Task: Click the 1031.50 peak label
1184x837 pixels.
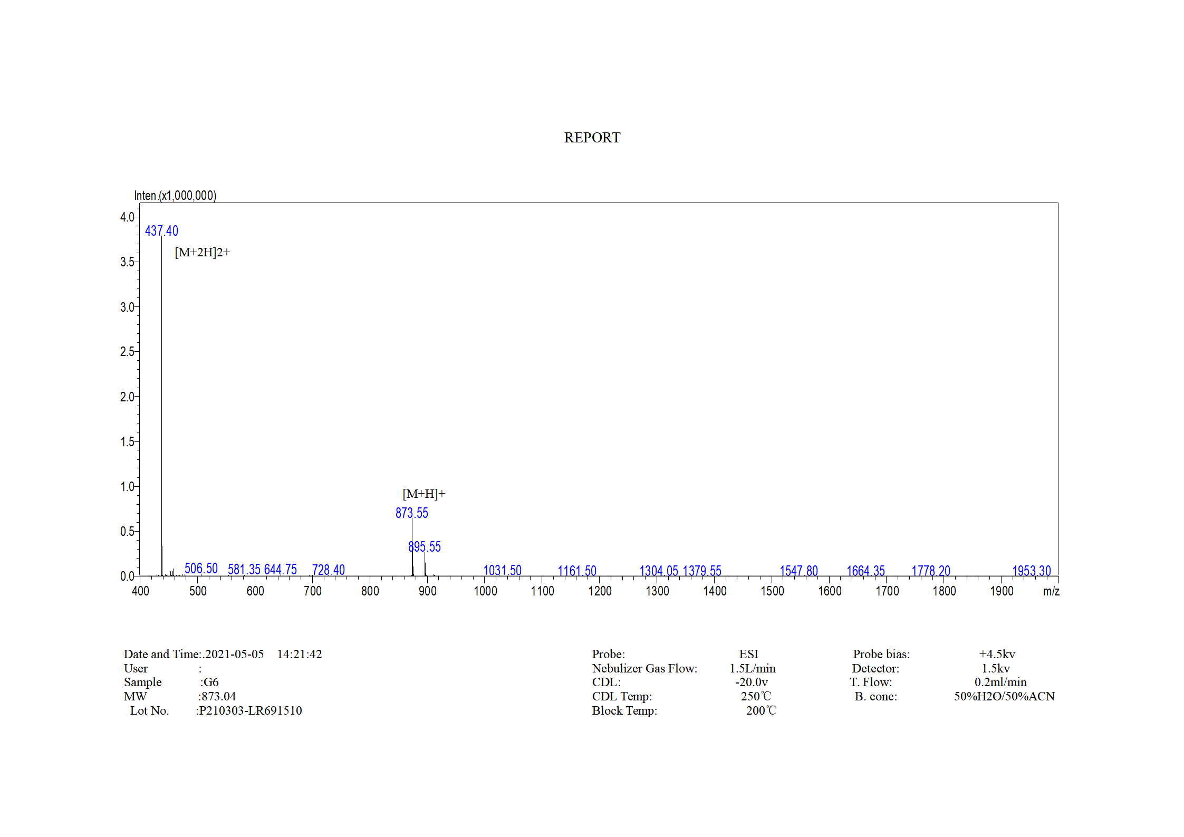Action: click(x=502, y=571)
